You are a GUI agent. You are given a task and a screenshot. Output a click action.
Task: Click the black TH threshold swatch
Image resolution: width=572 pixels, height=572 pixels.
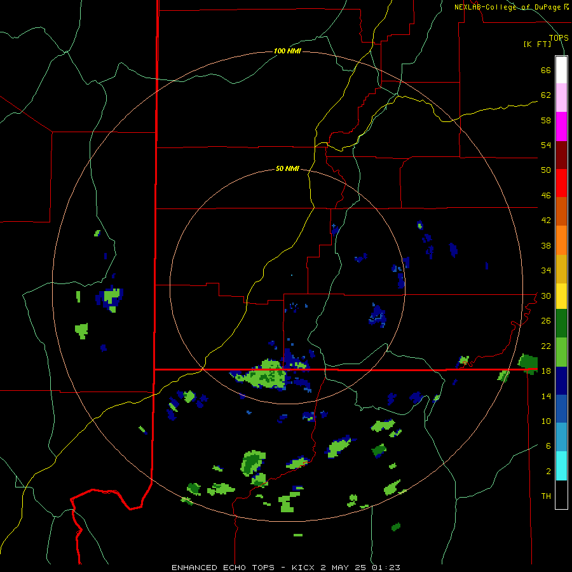(561, 494)
